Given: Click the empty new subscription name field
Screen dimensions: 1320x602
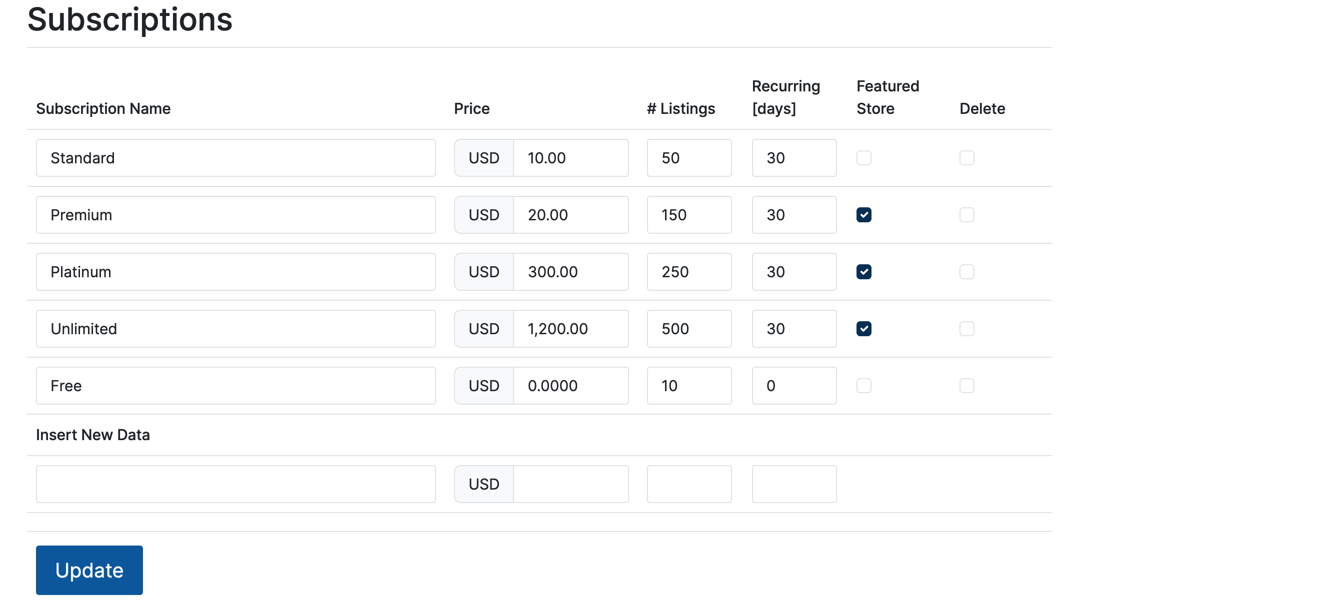Looking at the screenshot, I should pyautogui.click(x=235, y=484).
